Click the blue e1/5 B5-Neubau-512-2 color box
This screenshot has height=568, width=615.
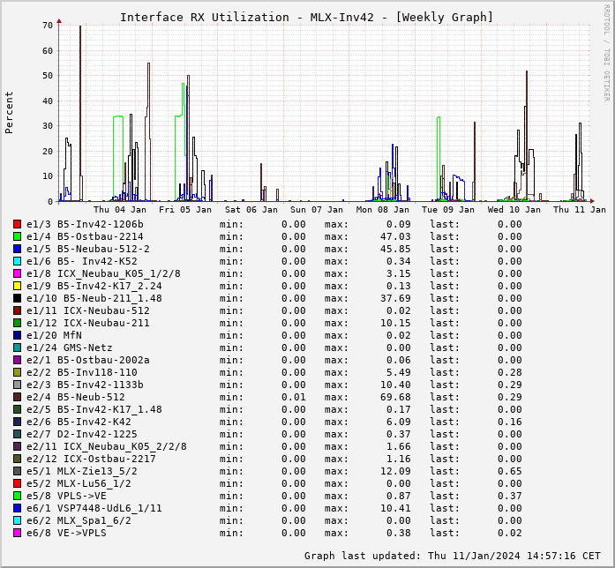click(x=17, y=249)
